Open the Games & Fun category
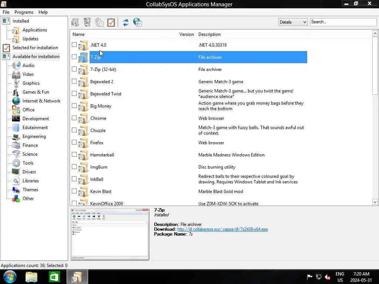 36,92
